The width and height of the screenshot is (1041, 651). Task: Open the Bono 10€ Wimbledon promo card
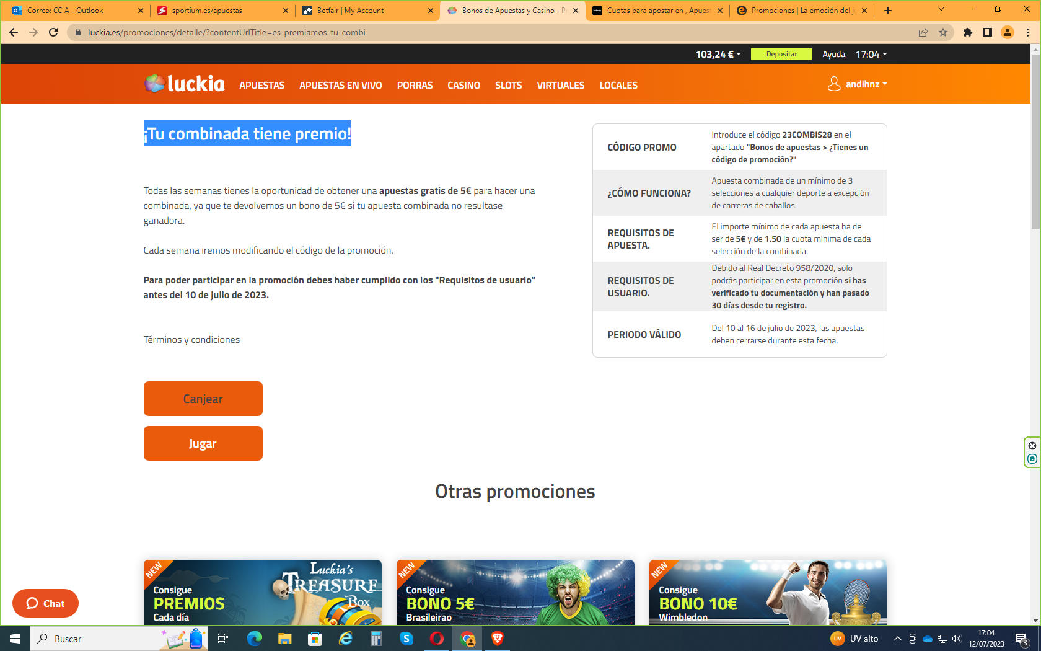(768, 592)
